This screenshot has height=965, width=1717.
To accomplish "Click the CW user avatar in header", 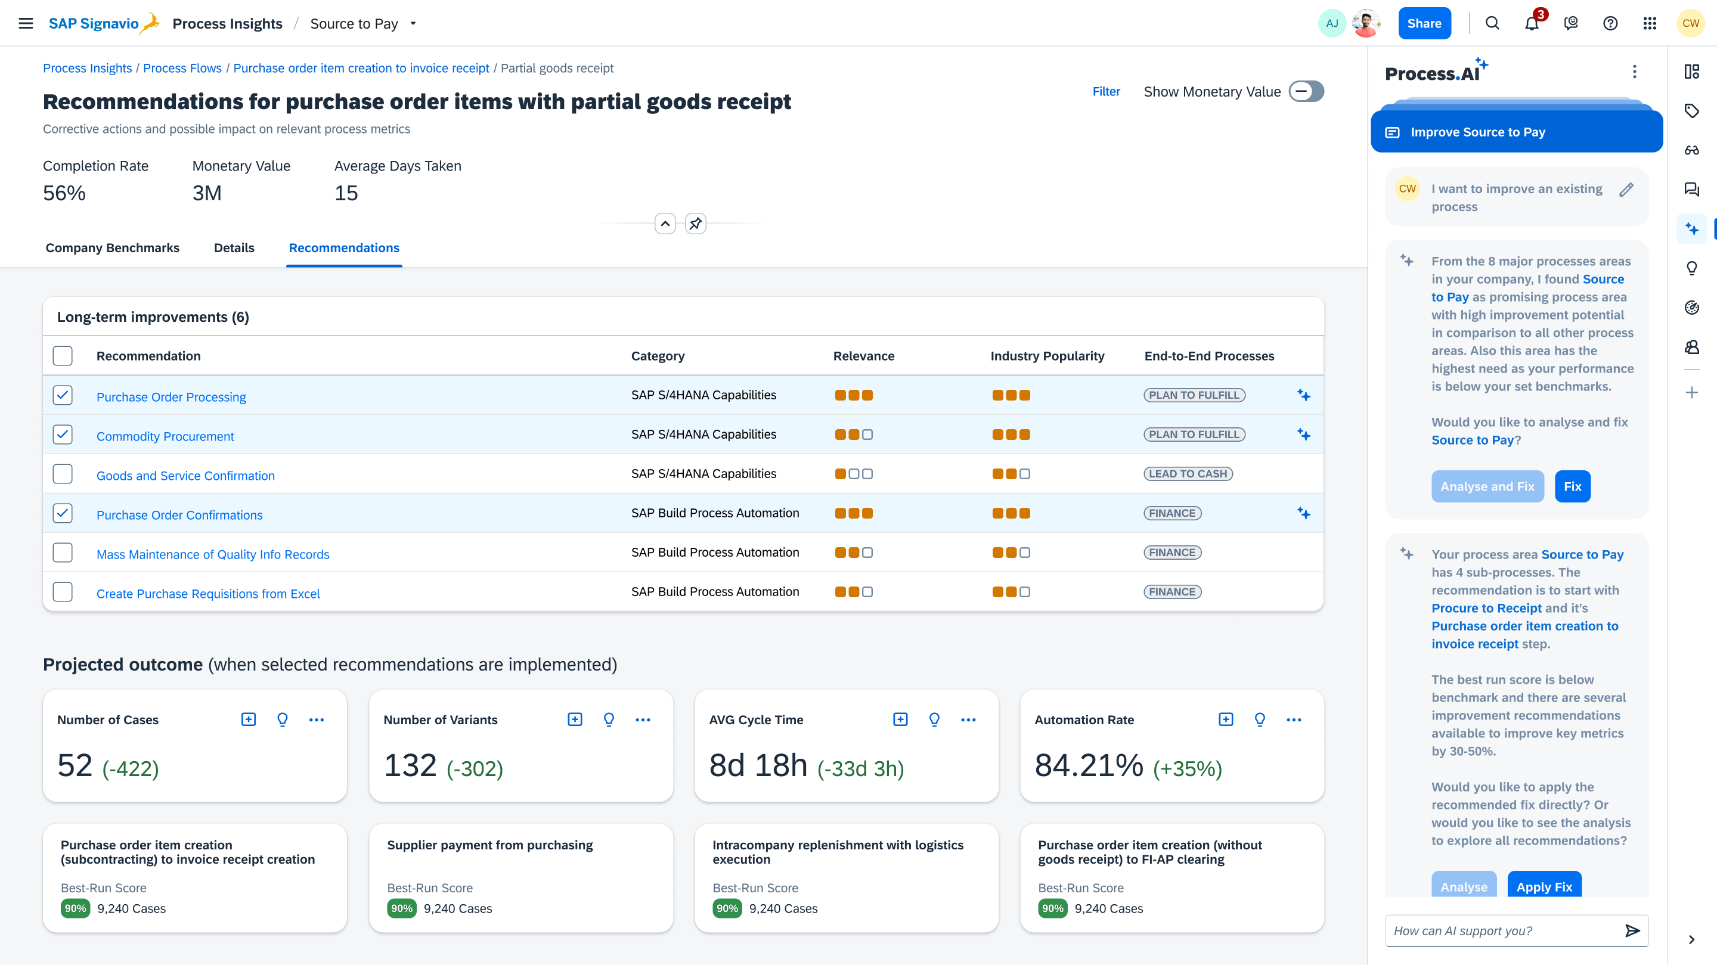I will point(1690,23).
